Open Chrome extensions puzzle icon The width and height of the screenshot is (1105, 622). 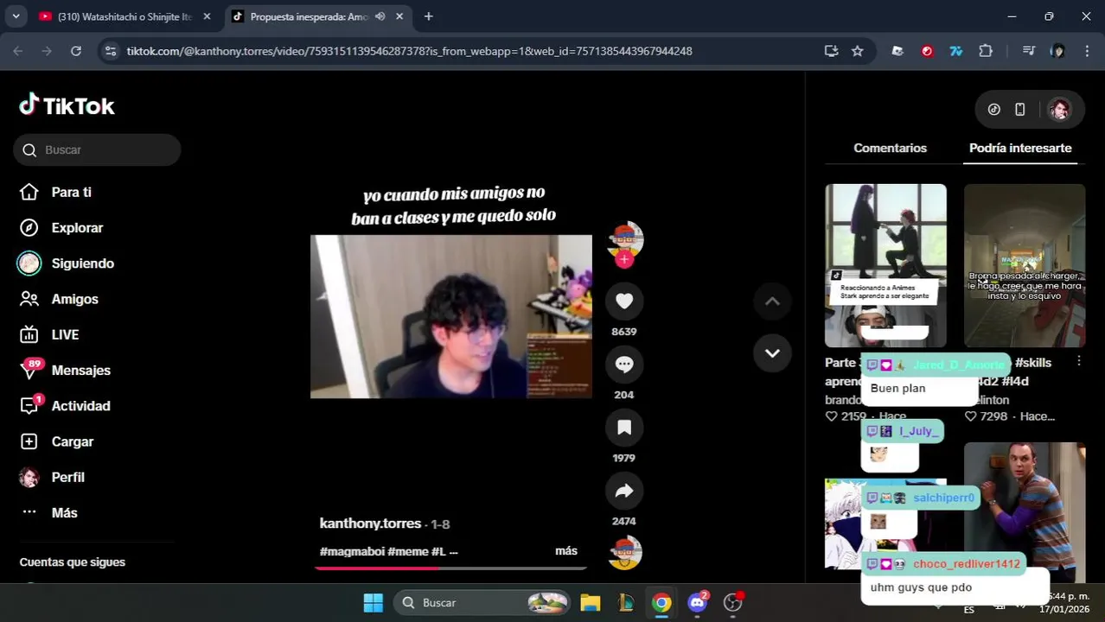point(986,51)
